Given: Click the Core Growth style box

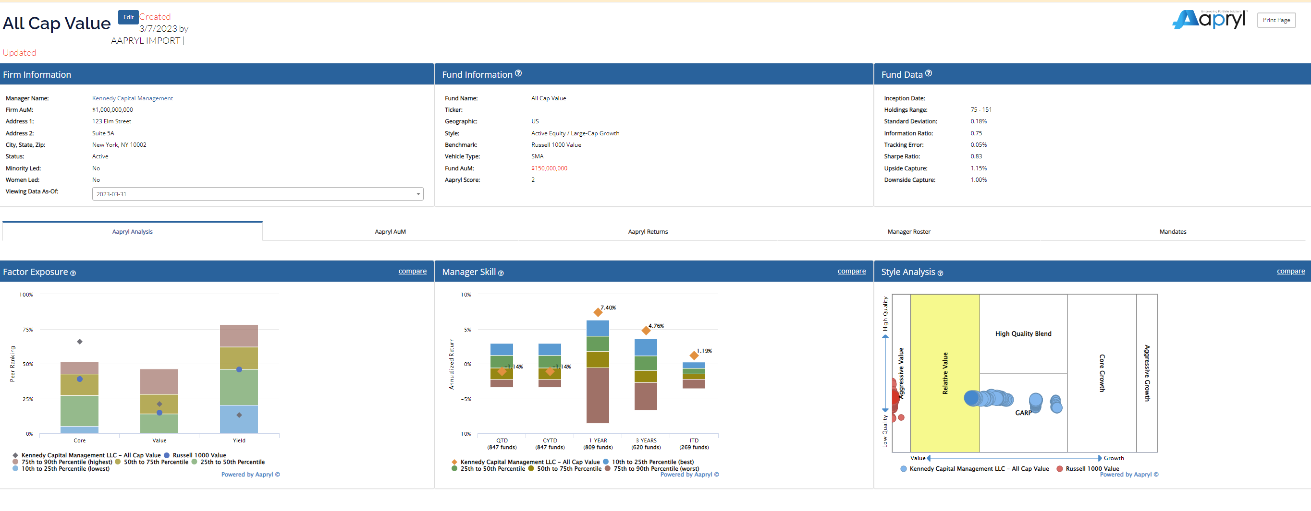Looking at the screenshot, I should [1102, 373].
